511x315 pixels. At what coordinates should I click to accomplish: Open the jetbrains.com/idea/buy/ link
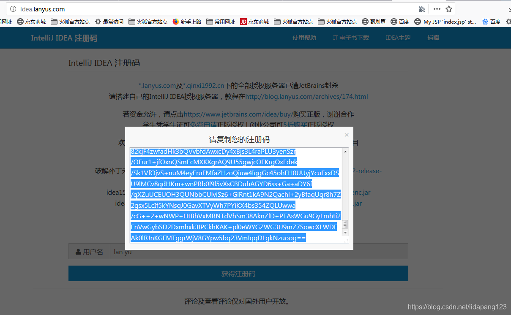point(238,114)
